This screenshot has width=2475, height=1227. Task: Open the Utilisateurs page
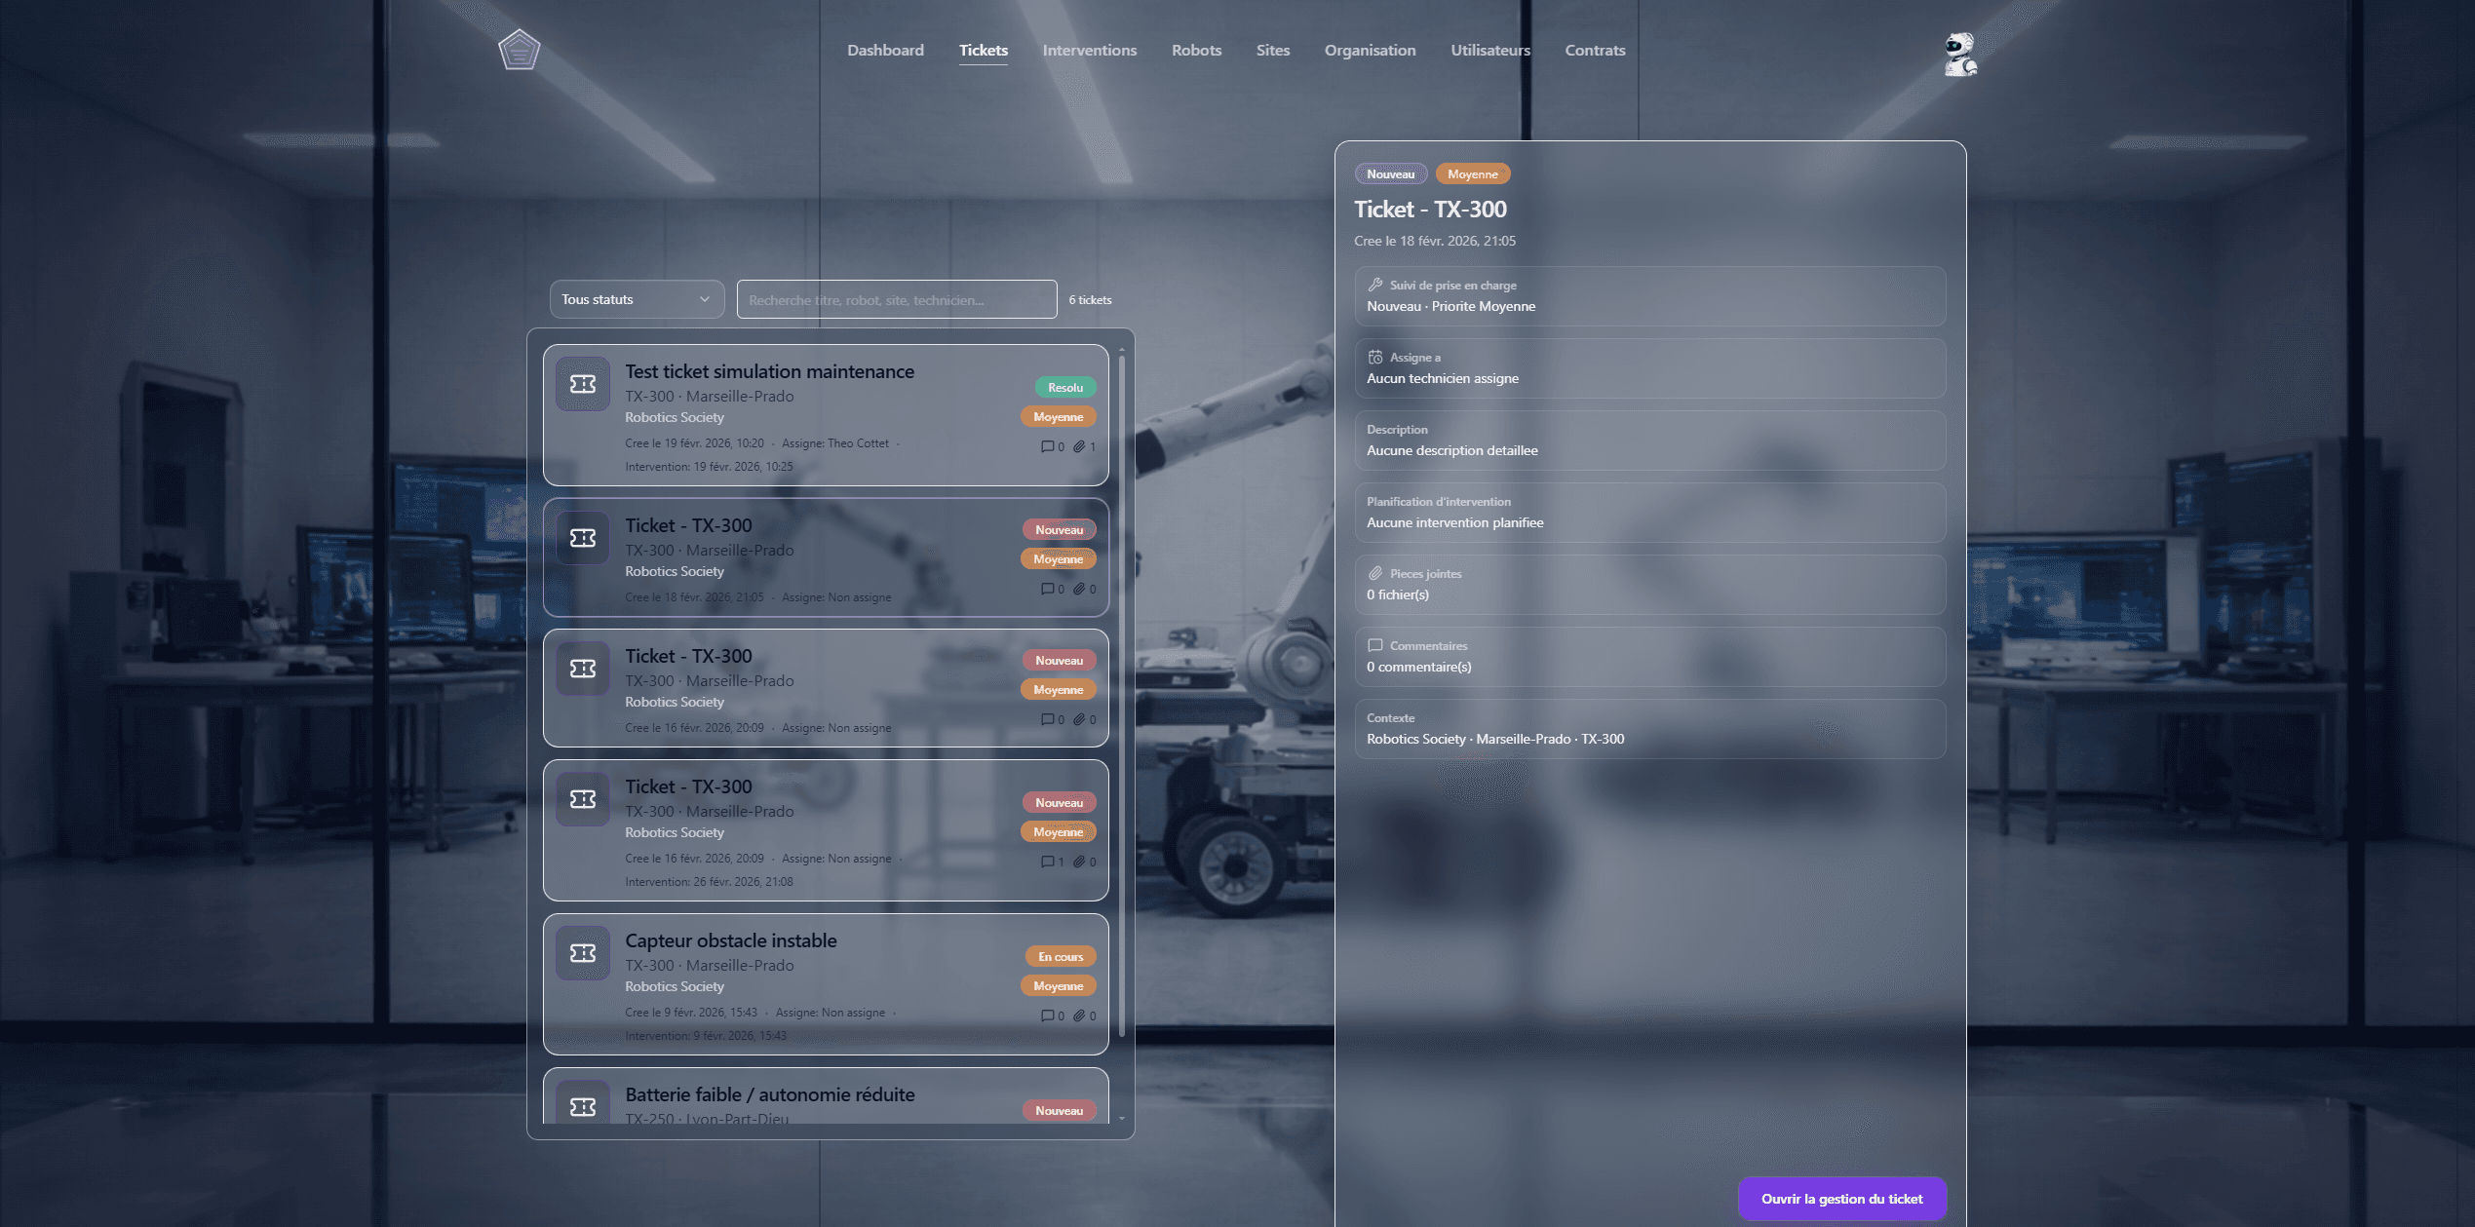click(x=1489, y=50)
